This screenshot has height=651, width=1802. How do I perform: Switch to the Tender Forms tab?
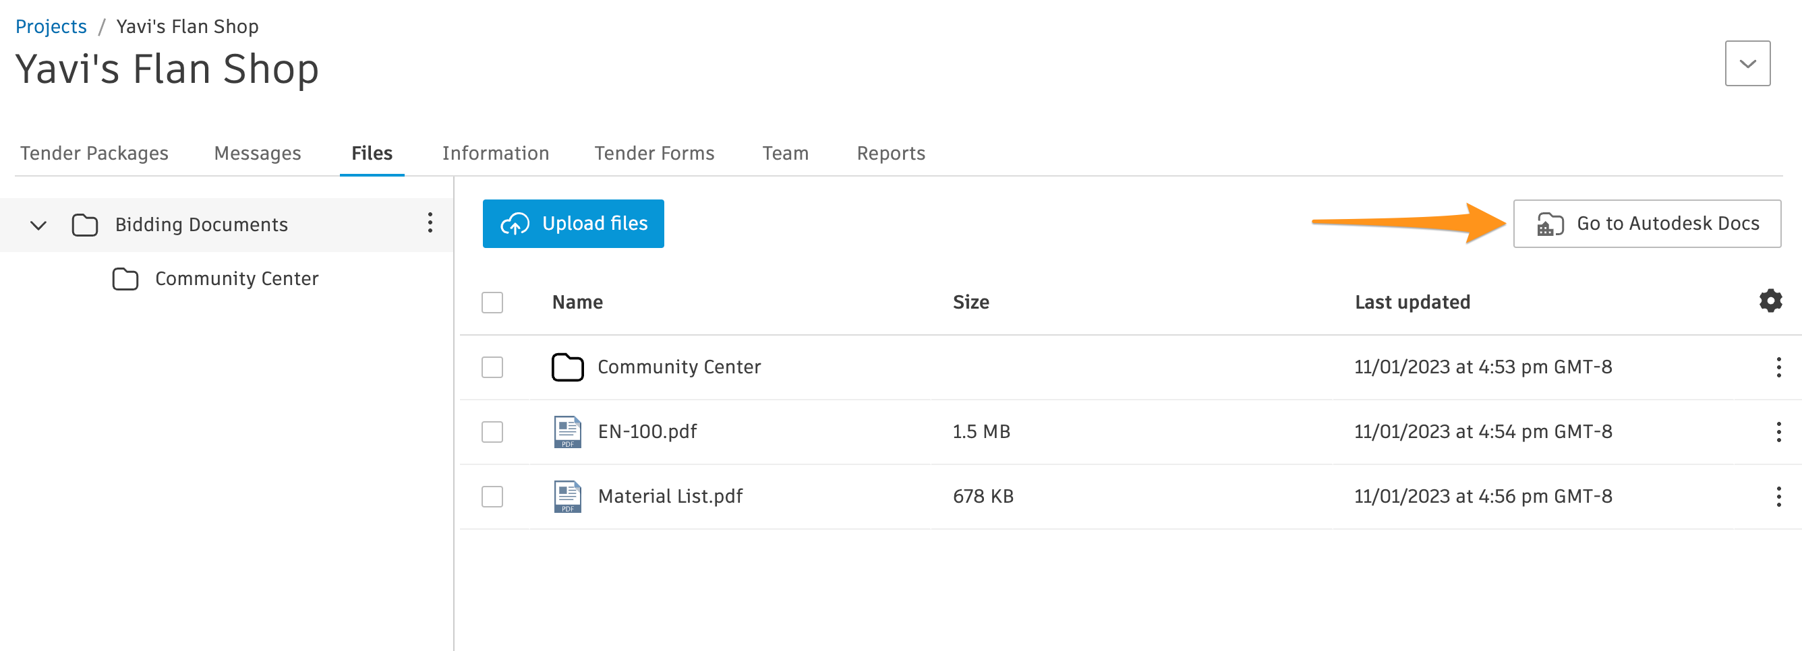[x=655, y=152]
